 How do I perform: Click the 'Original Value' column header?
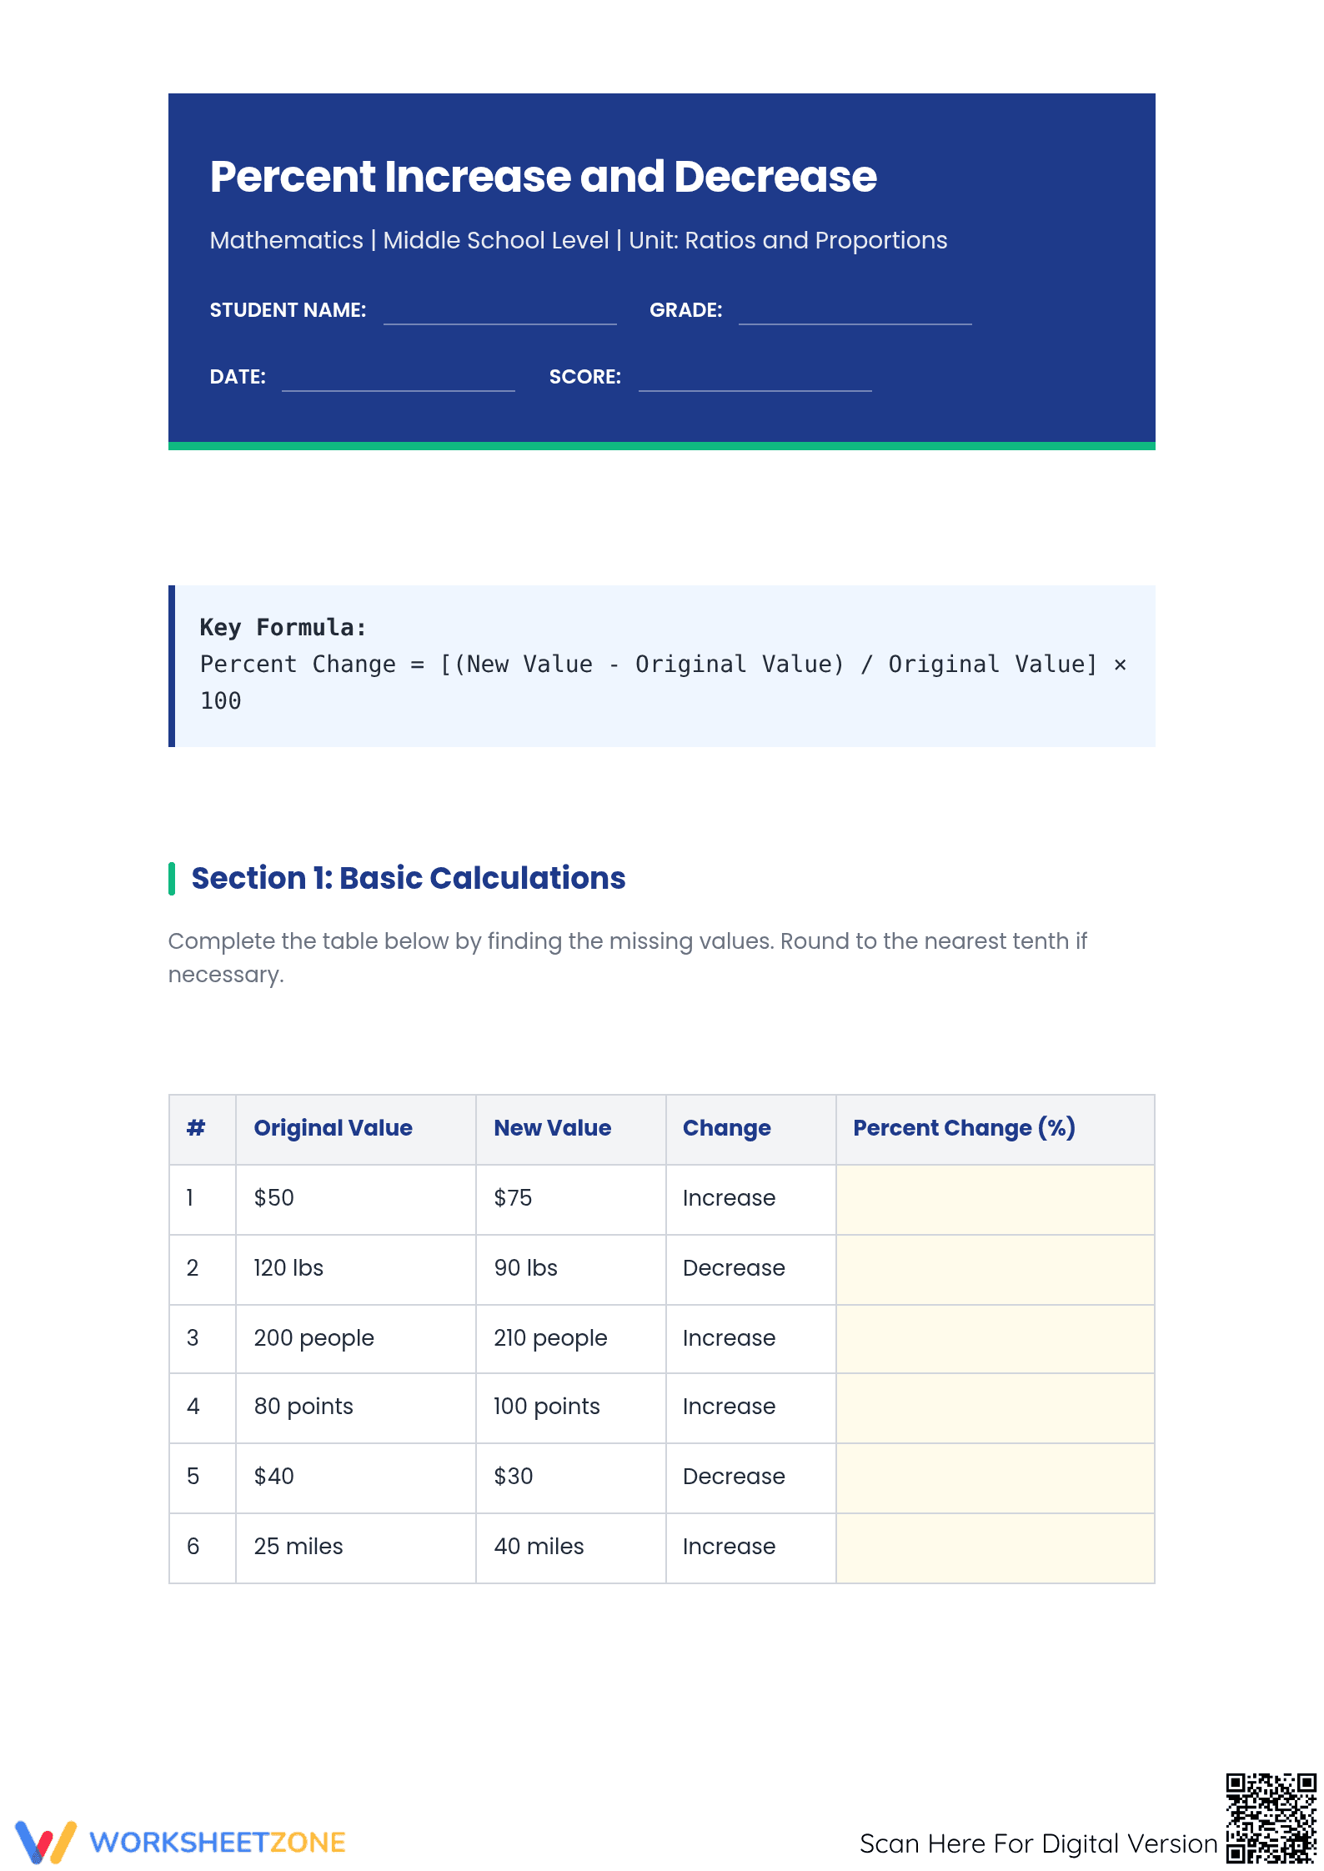(x=334, y=1128)
